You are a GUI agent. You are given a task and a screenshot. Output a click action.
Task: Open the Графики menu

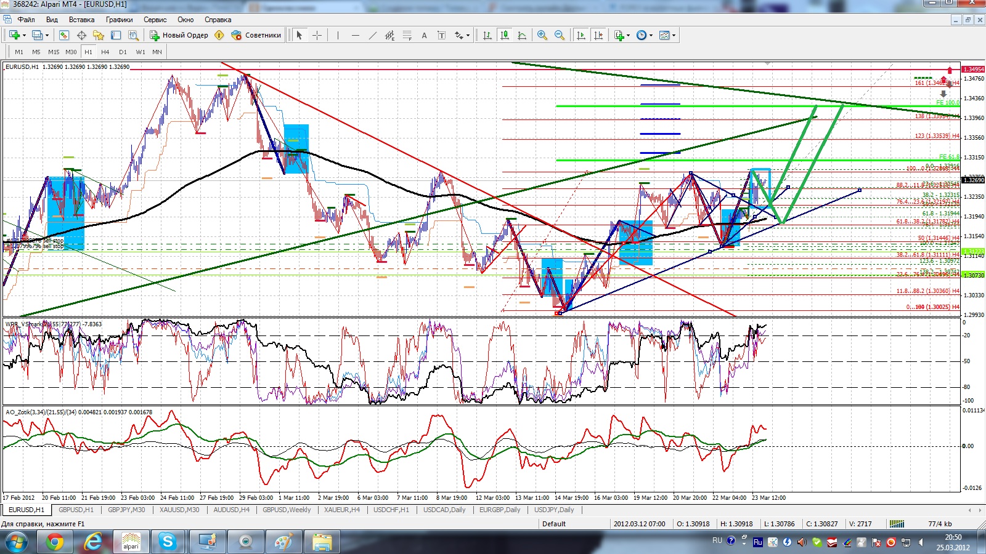pos(119,20)
